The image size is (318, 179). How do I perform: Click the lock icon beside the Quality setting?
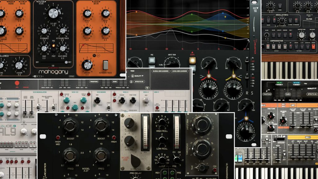(133, 76)
